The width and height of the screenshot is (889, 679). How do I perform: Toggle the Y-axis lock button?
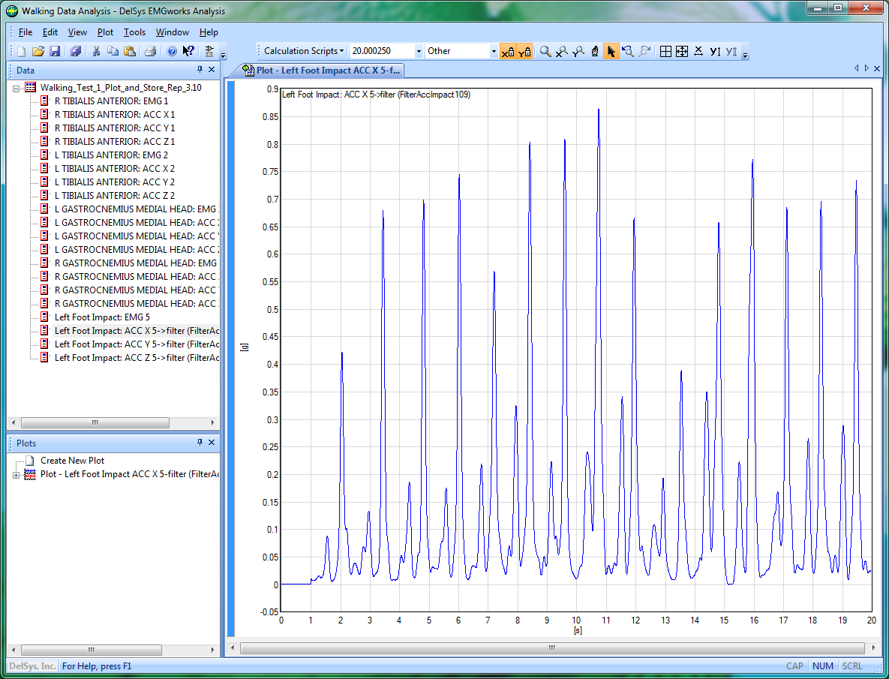524,51
